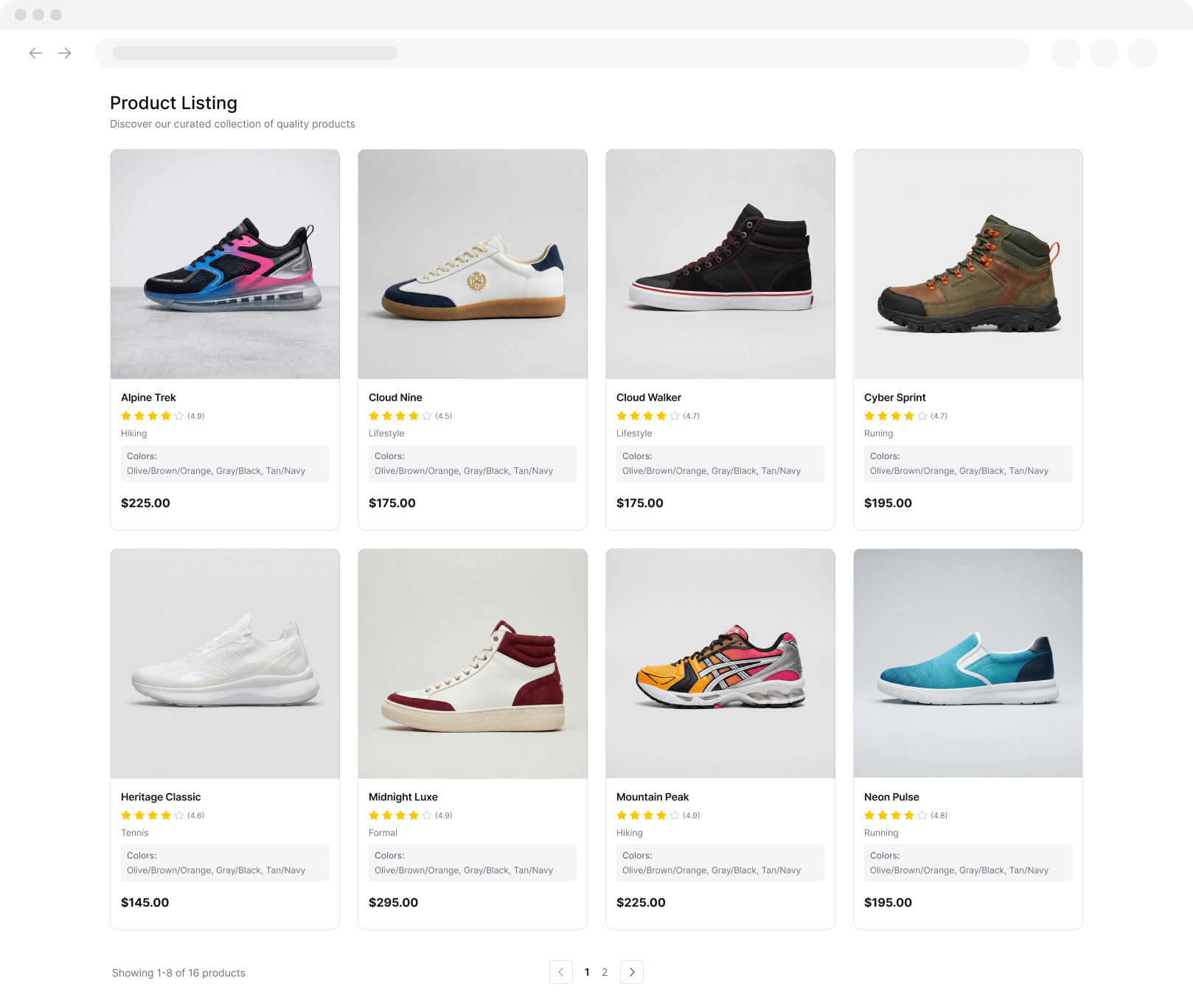Click the Product Listing heading

[x=173, y=103]
